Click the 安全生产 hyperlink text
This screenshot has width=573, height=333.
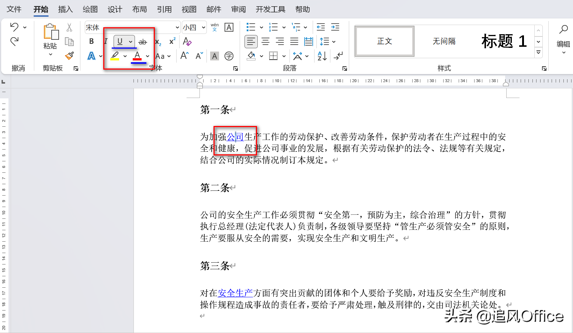235,293
